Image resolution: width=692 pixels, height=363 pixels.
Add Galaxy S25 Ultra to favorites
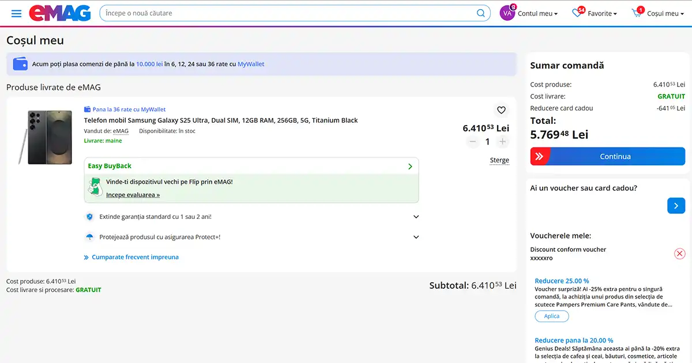(501, 110)
